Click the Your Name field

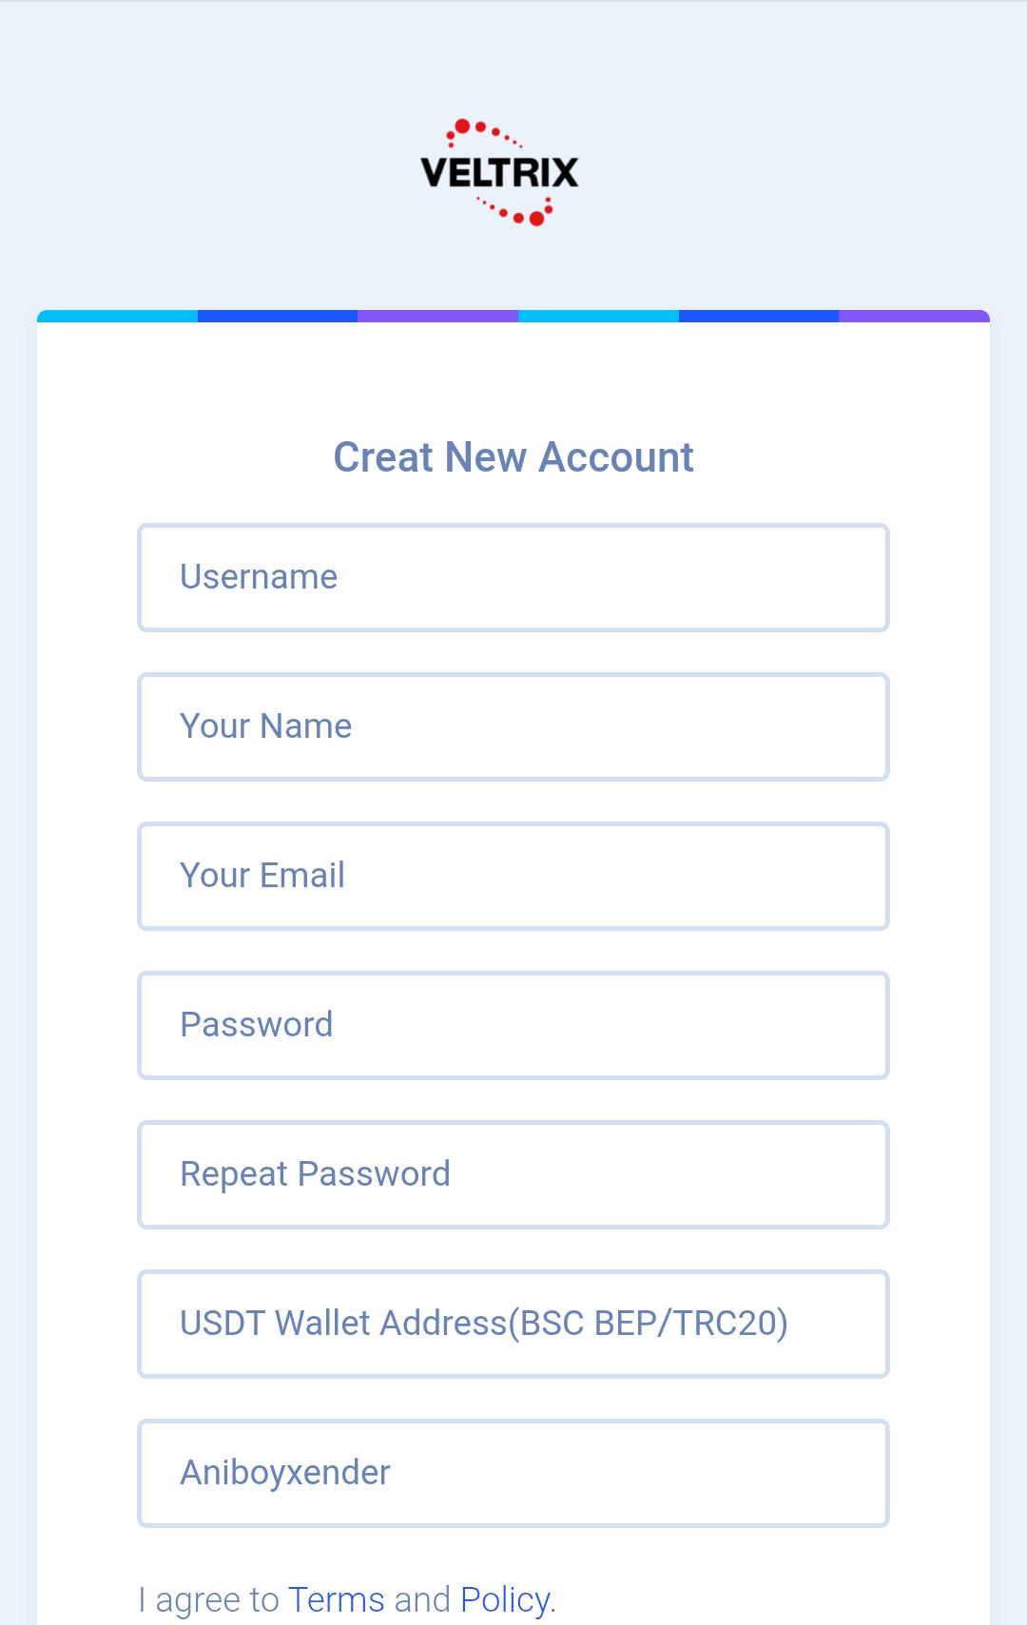pos(513,726)
